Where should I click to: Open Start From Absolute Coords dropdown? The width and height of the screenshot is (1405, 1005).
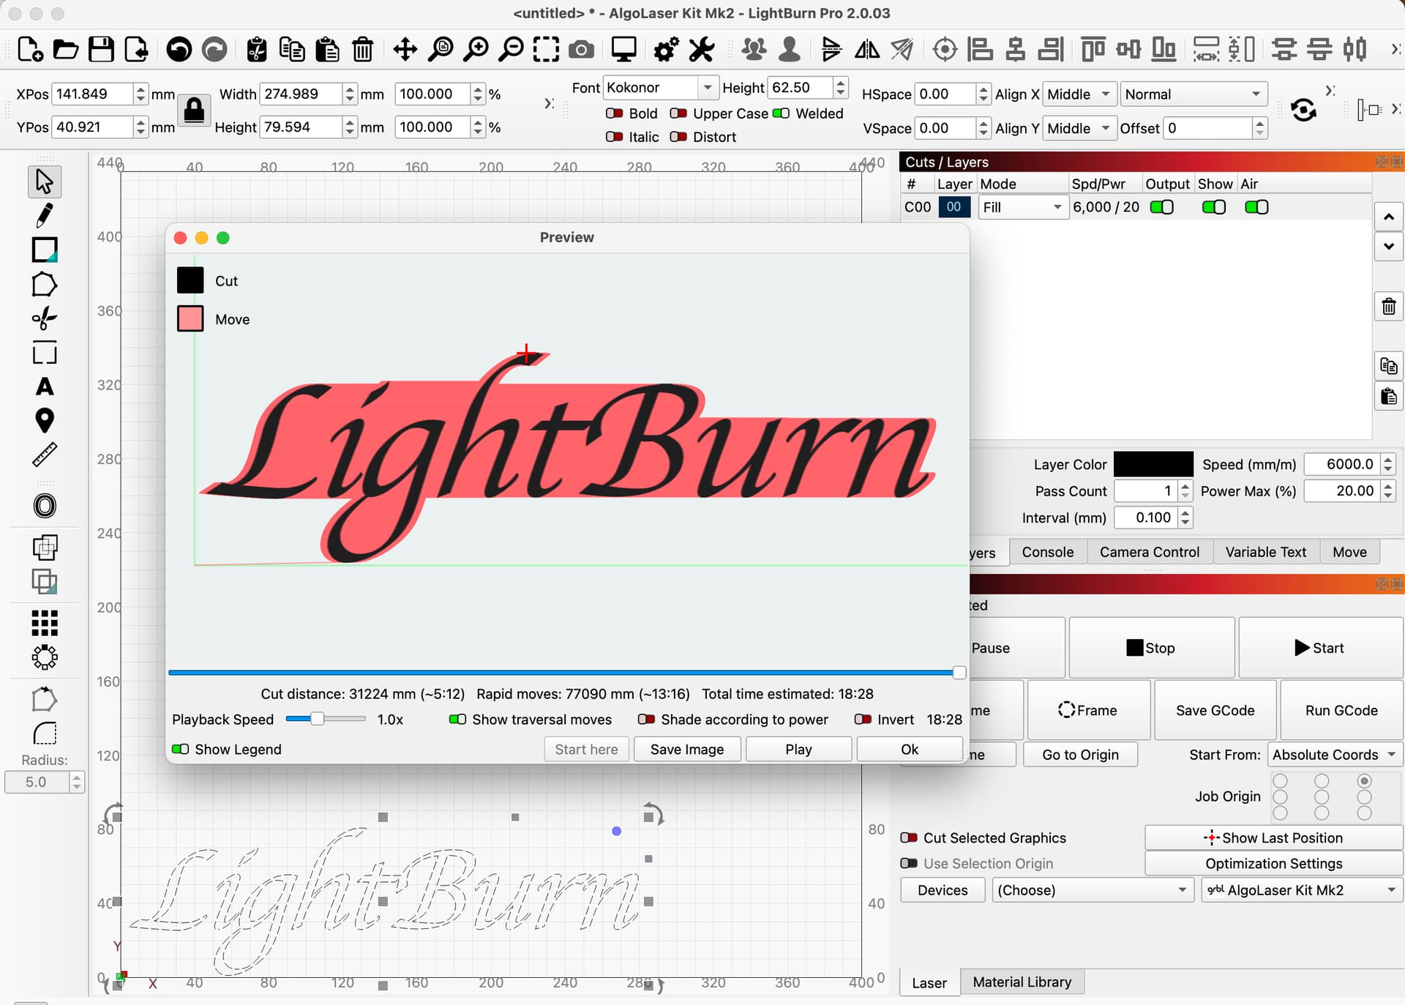coord(1333,755)
